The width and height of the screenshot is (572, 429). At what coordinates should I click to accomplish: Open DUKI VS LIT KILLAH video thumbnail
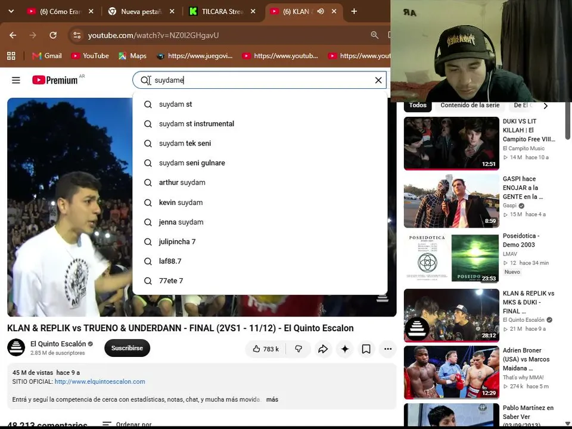coord(451,144)
